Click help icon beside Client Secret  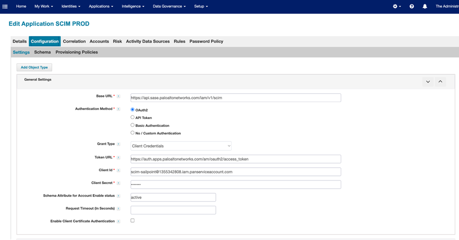pos(118,183)
